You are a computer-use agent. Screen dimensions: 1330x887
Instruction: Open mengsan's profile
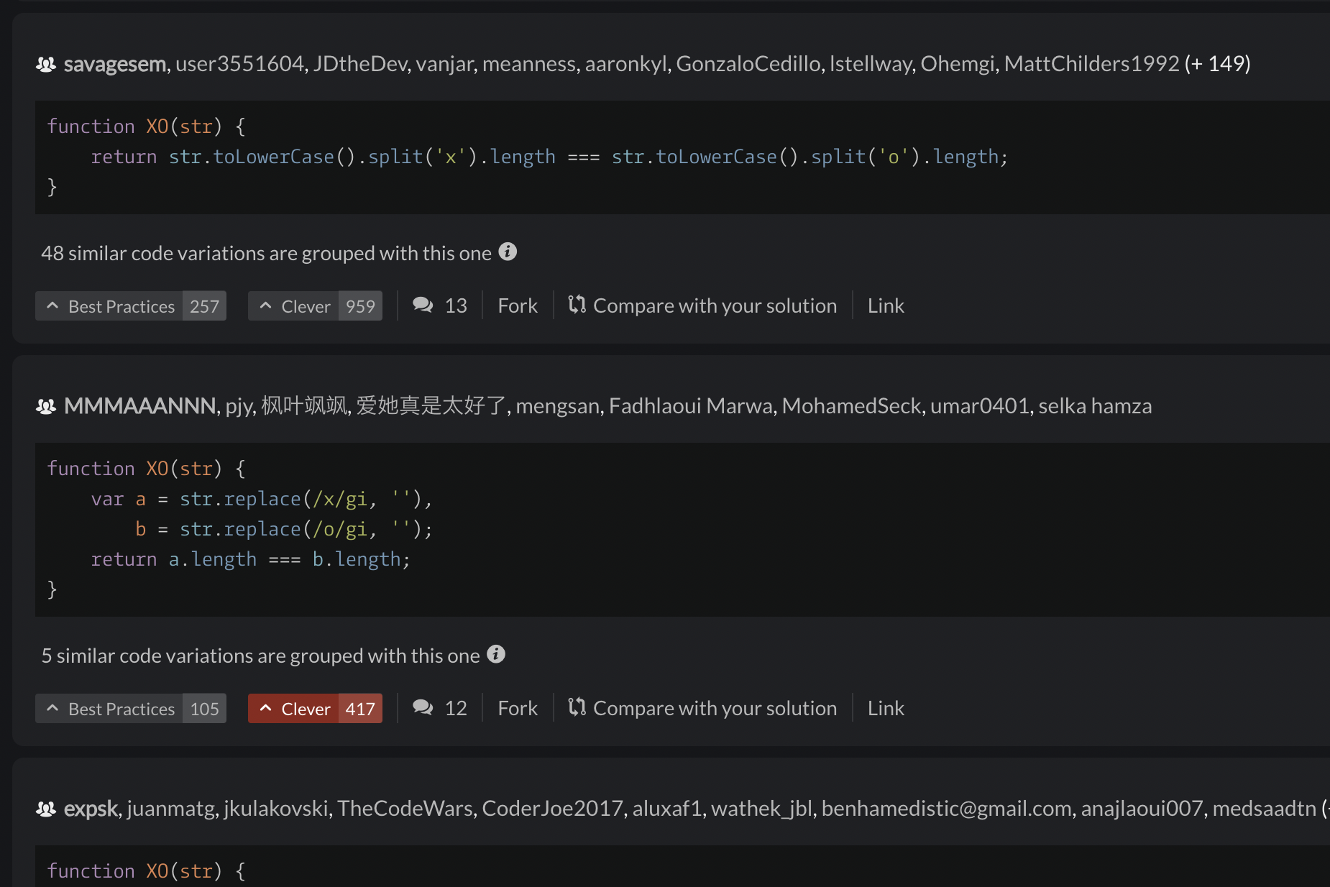[x=557, y=406]
